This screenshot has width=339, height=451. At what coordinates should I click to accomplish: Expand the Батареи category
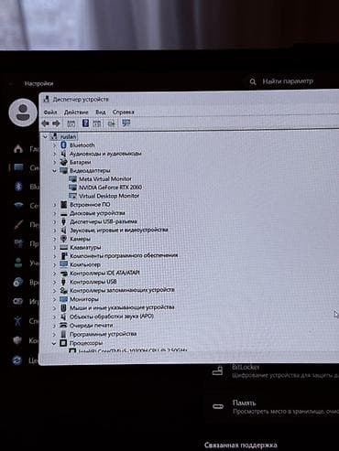pyautogui.click(x=54, y=162)
